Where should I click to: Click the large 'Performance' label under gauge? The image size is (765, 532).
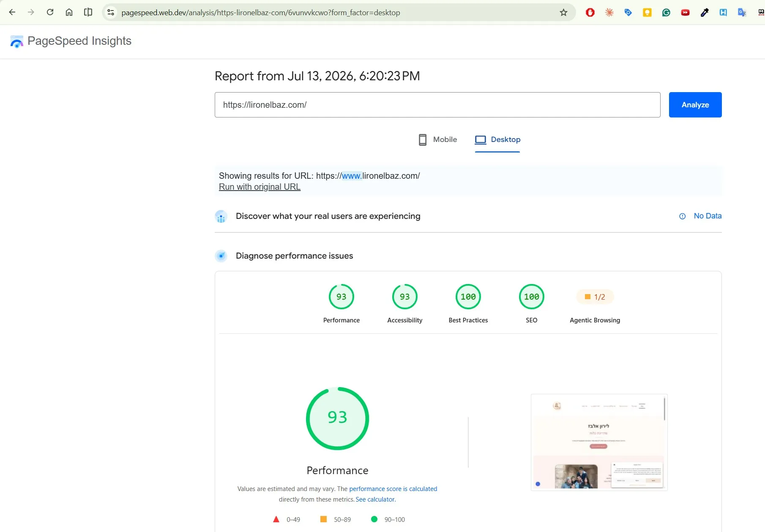pyautogui.click(x=337, y=470)
